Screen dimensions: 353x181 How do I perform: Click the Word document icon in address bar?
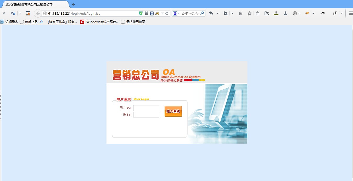(152, 13)
